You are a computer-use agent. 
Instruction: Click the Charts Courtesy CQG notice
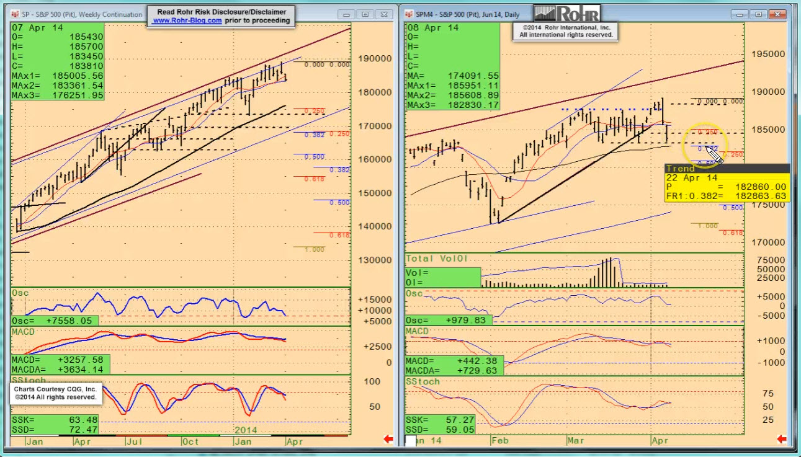(56, 393)
